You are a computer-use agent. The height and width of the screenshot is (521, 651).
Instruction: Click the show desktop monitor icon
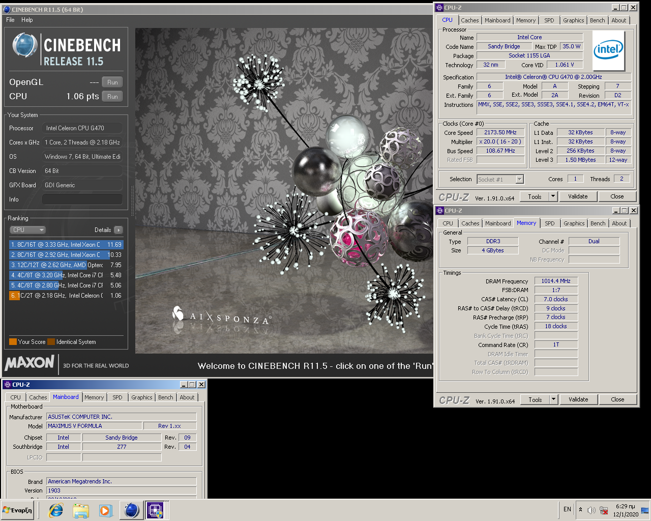pos(645,510)
